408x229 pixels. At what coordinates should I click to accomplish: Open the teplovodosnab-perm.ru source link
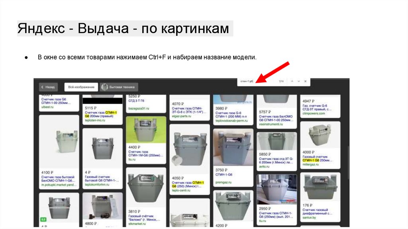pos(231,120)
